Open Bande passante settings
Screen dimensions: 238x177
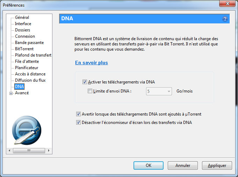29,43
